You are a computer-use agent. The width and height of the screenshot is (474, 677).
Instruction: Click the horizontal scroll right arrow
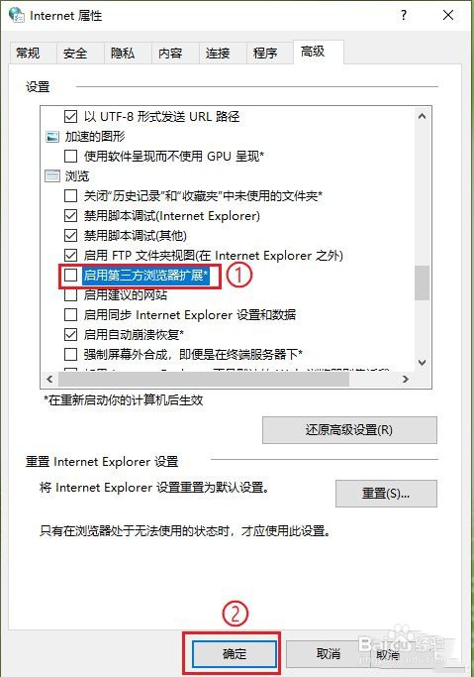405,379
